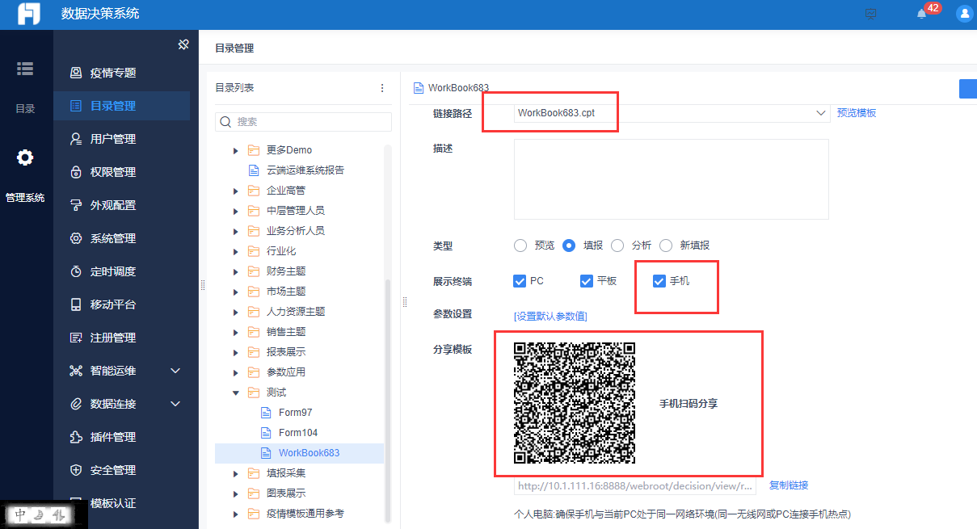
Task: Click the share URL field
Action: pos(635,486)
